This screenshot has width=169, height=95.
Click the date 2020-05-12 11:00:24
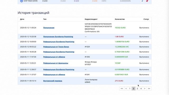pyautogui.click(x=28, y=28)
